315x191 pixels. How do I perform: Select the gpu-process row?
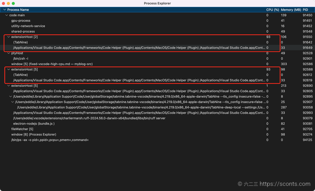pos(157,20)
